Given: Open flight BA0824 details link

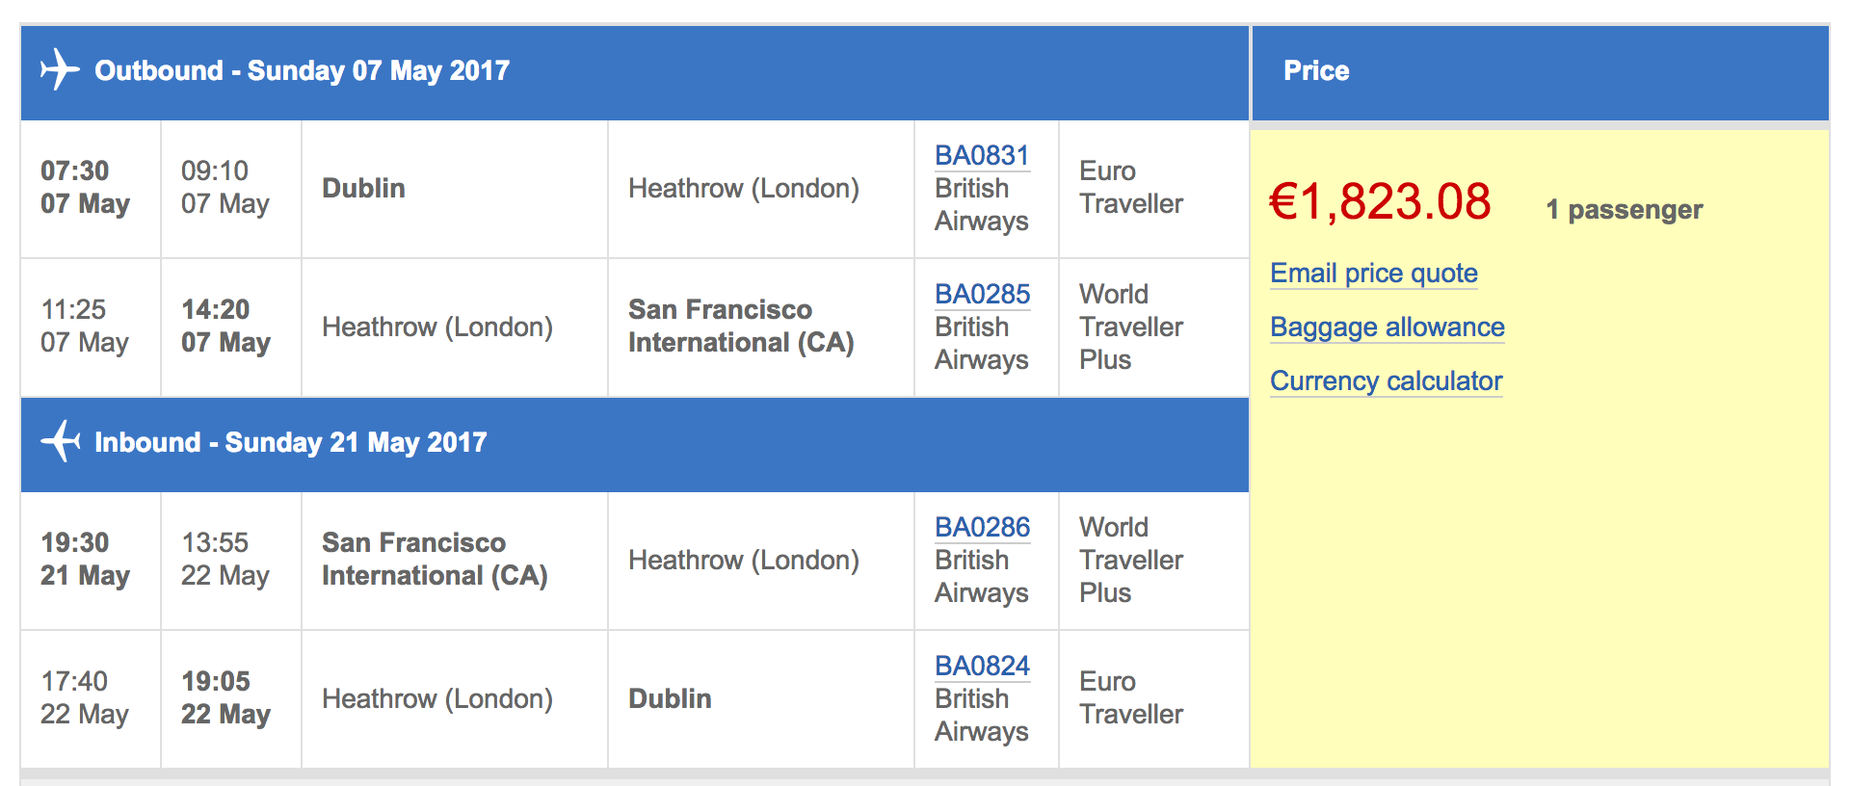Looking at the screenshot, I should click(982, 666).
